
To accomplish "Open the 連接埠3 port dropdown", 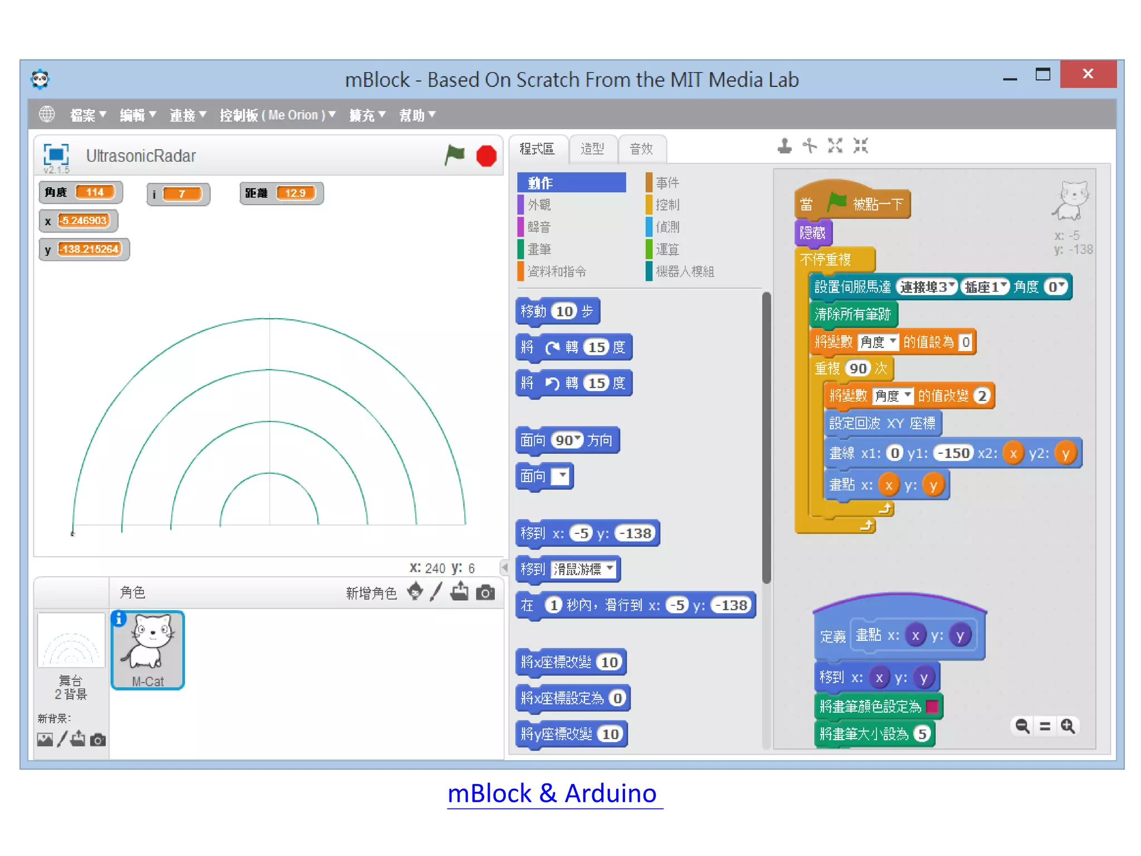I will coord(927,286).
